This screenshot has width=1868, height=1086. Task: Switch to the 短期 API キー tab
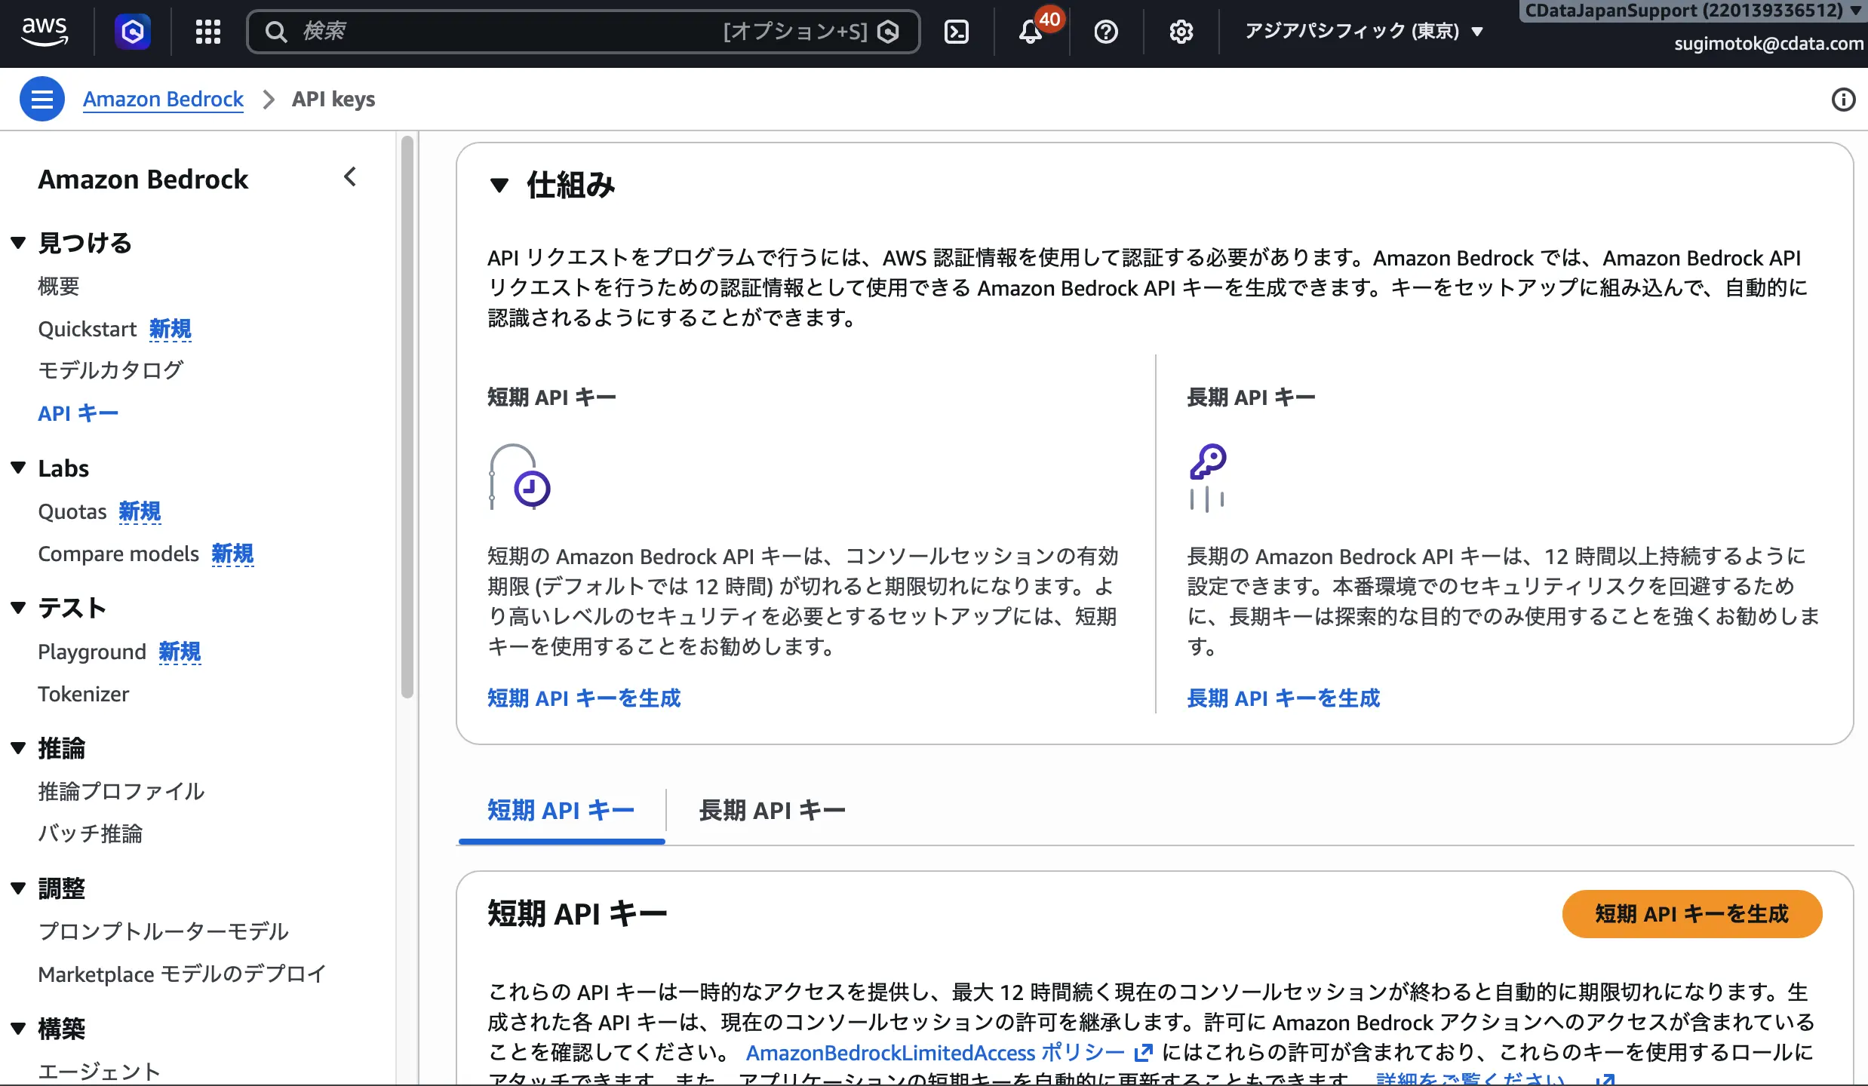[x=561, y=811]
